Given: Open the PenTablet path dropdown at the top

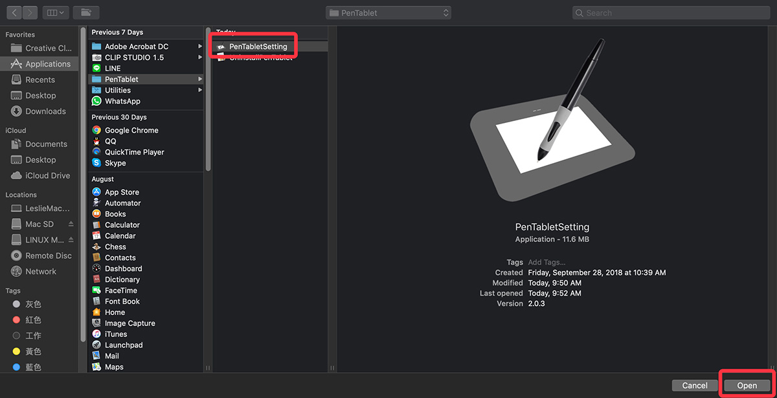Looking at the screenshot, I should point(388,12).
